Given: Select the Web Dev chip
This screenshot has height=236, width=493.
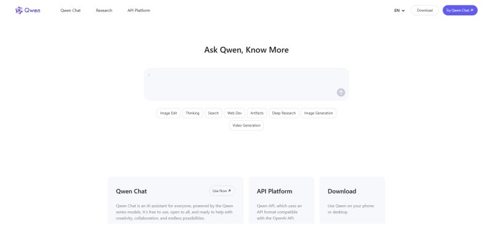Looking at the screenshot, I should 235,113.
